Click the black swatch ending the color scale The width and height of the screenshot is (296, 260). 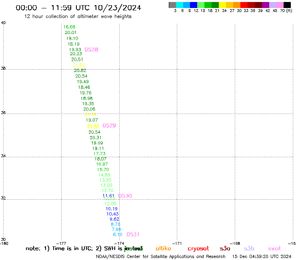point(287,5)
